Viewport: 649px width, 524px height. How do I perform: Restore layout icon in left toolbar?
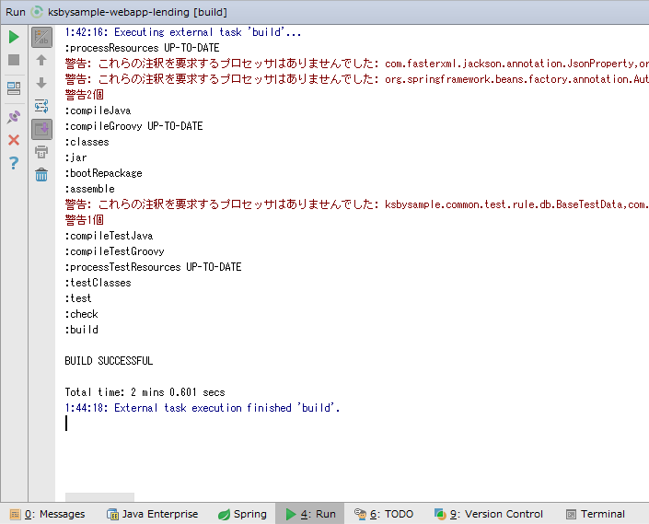[14, 88]
